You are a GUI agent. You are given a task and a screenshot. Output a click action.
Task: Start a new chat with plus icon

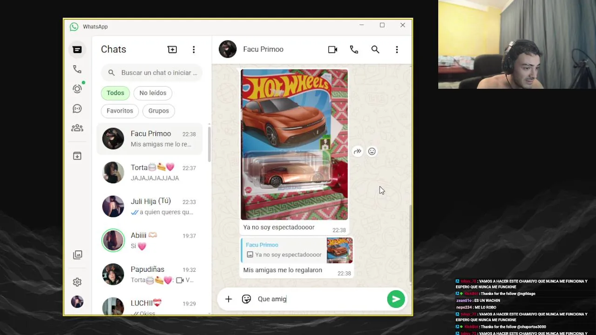(x=172, y=49)
